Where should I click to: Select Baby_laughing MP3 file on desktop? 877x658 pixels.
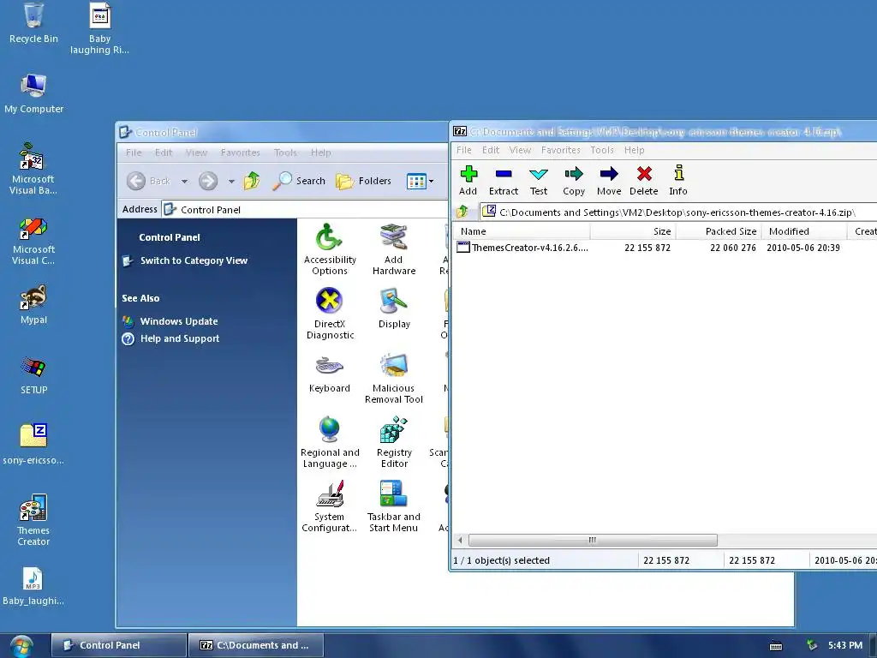[33, 586]
